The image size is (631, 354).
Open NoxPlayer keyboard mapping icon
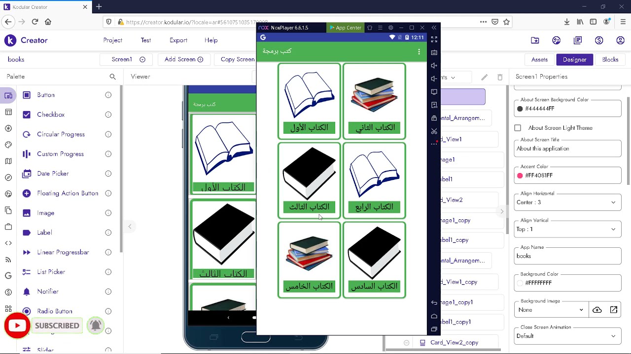tap(434, 52)
